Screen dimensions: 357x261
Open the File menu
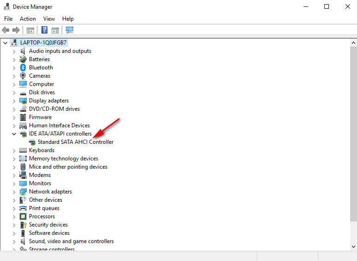[8, 19]
